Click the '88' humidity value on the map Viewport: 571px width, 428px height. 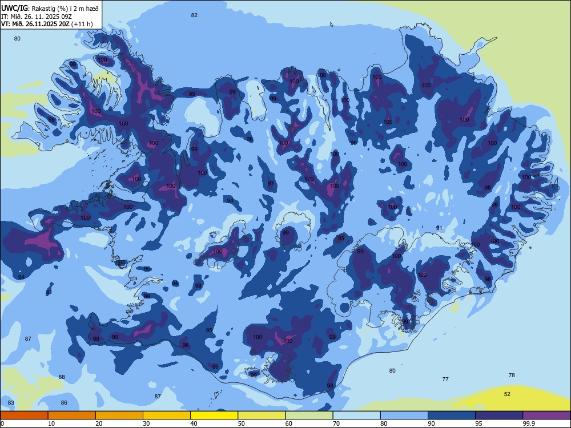coord(62,377)
